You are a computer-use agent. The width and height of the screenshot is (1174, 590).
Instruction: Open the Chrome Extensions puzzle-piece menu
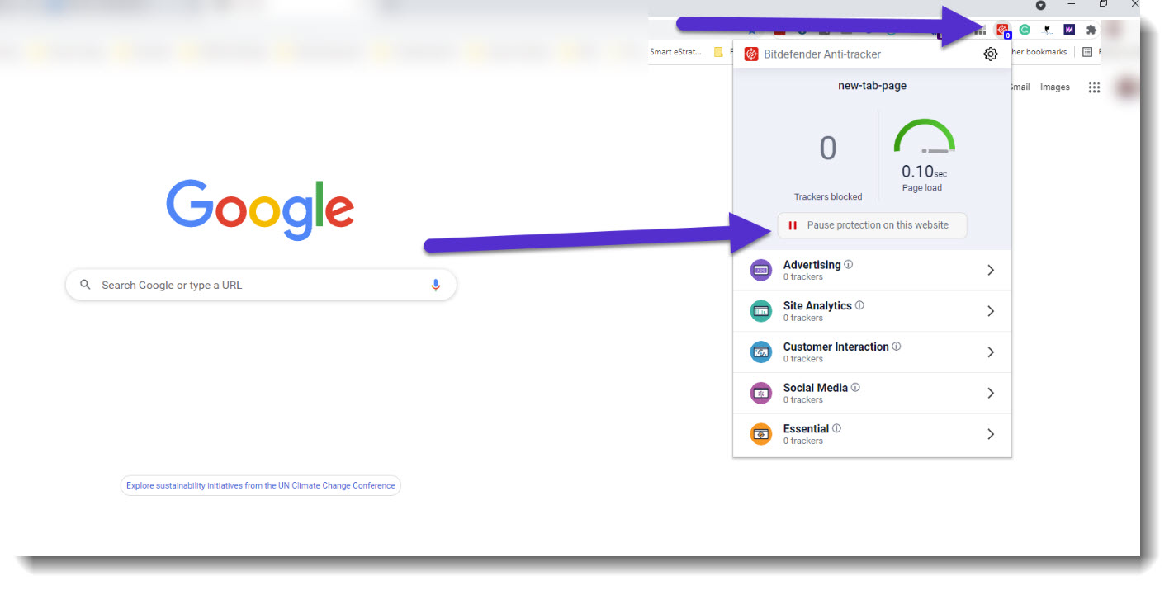tap(1091, 30)
